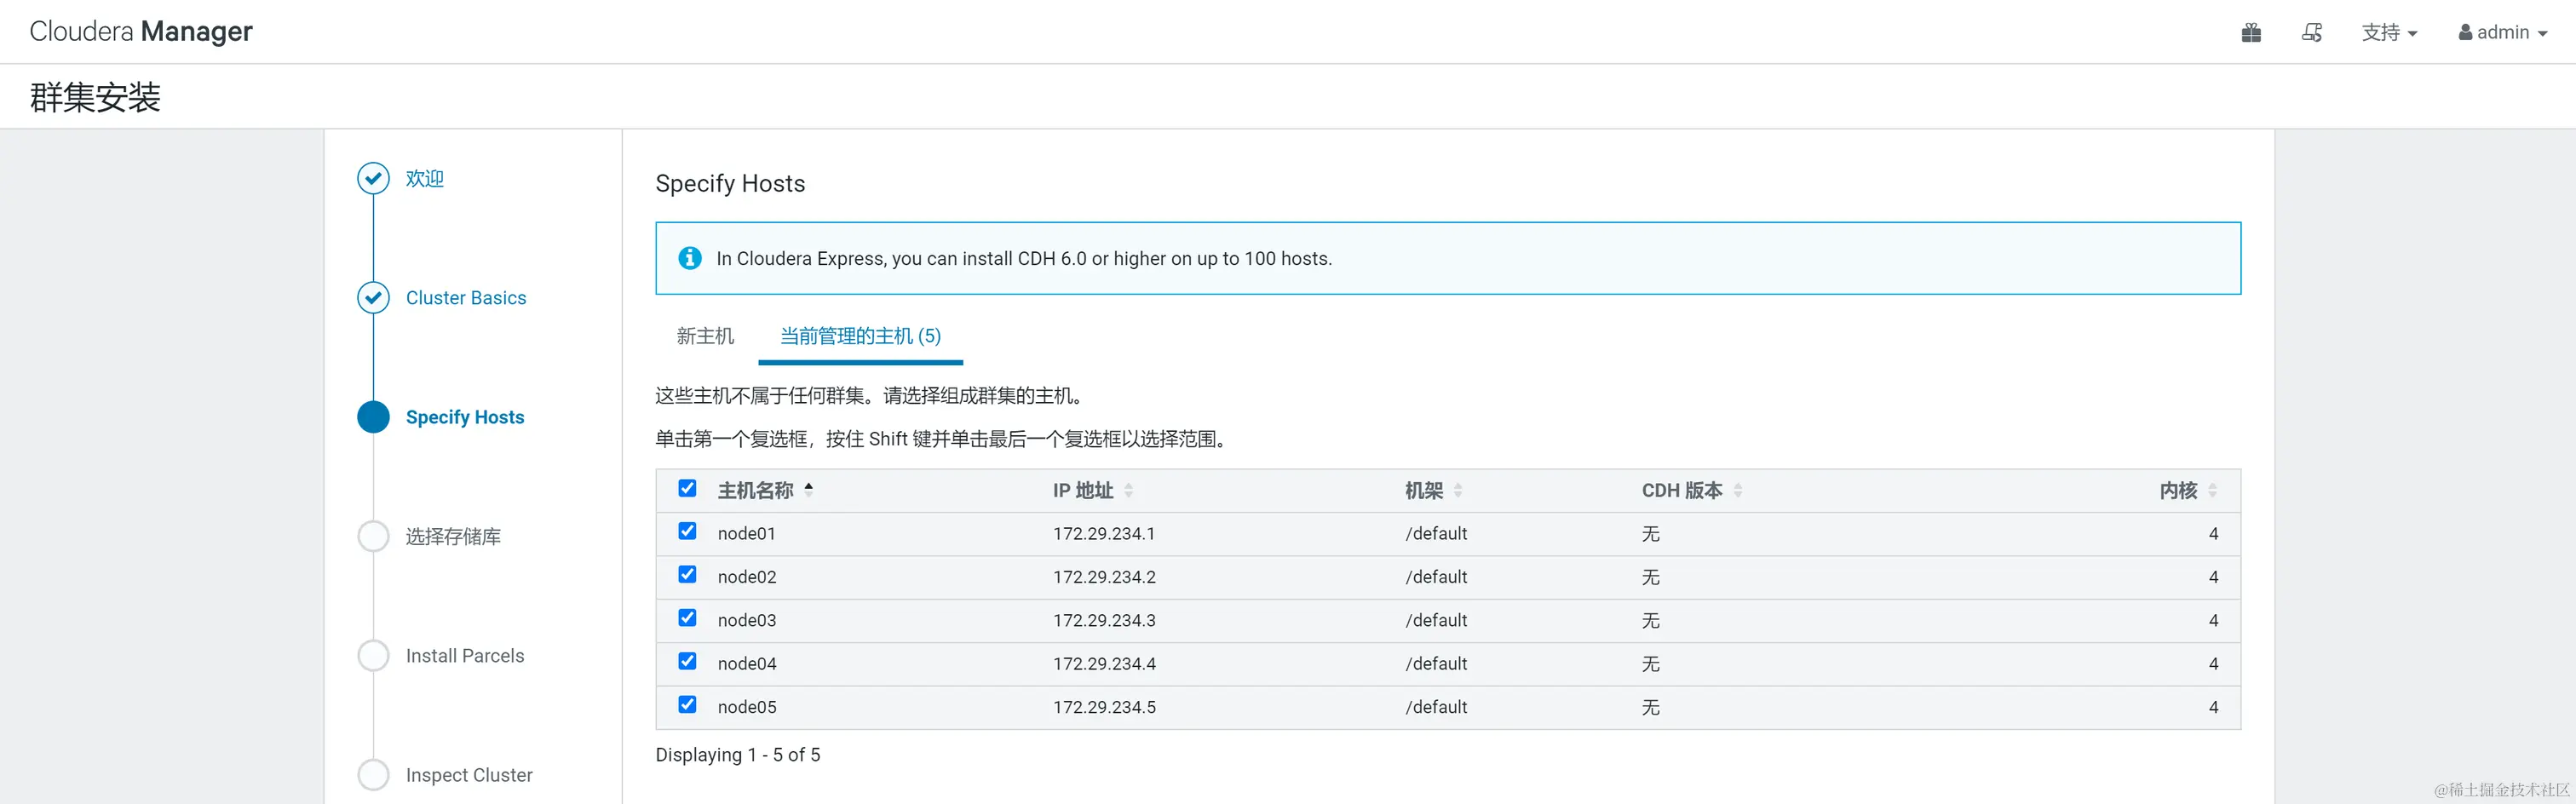Click IP address 172.29.234.2

tap(1104, 577)
